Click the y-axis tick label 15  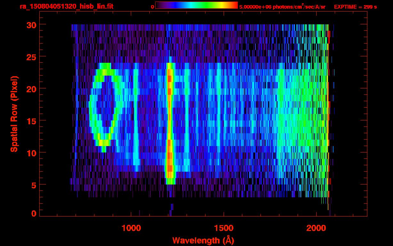(x=31, y=121)
